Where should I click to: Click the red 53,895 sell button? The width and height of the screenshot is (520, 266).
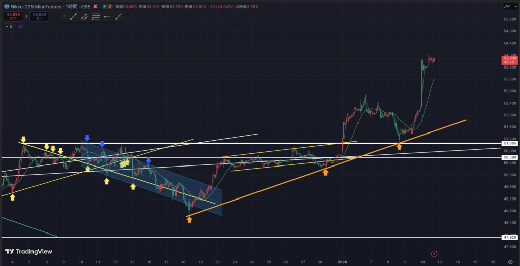coord(13,16)
